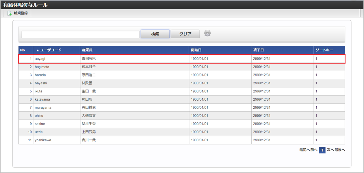364x173 pixels.
Task: Open the gear settings icon beside クリア
Action: [x=207, y=33]
